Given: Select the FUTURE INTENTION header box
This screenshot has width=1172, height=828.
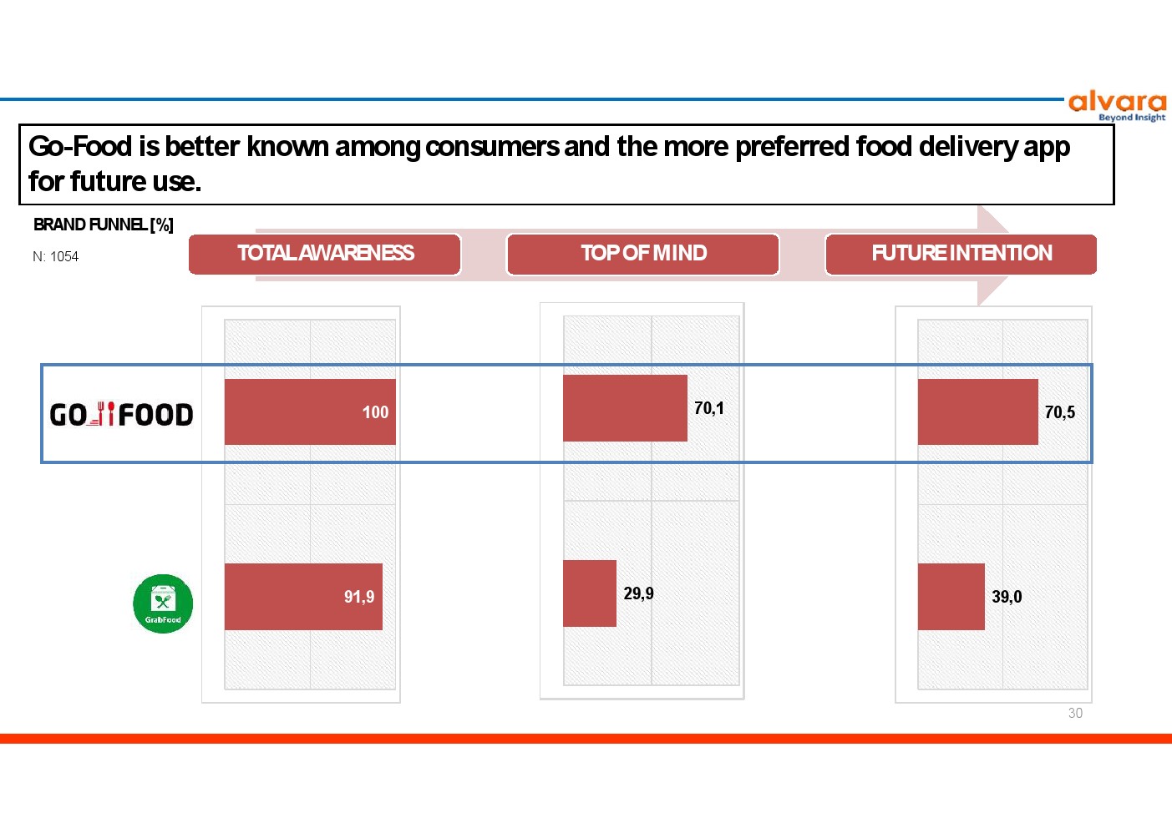Looking at the screenshot, I should (x=961, y=254).
